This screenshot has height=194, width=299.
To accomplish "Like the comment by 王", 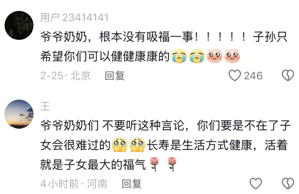I will point(256,183).
